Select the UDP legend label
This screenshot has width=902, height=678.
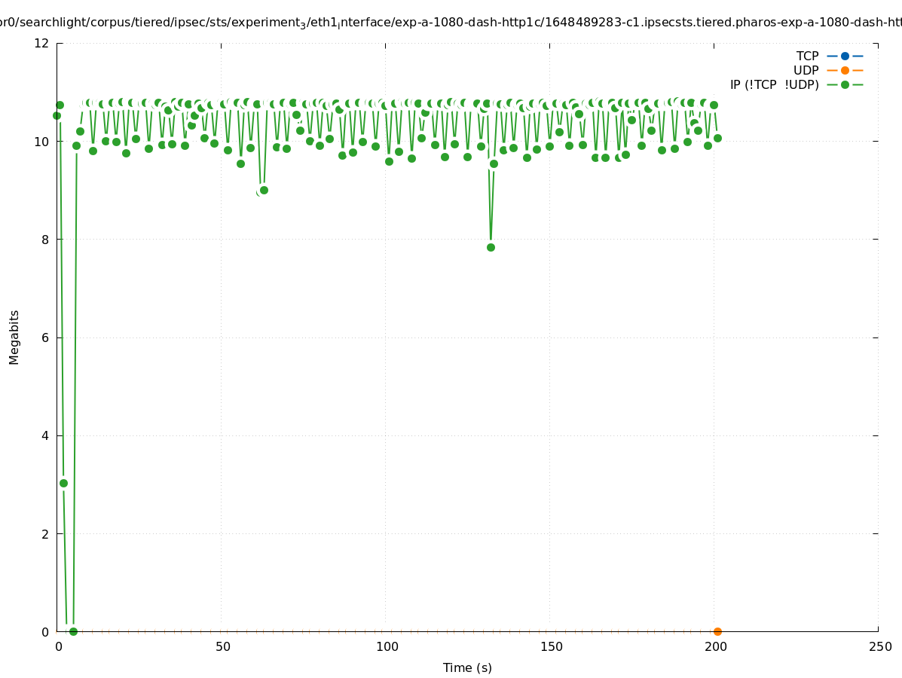tap(806, 70)
